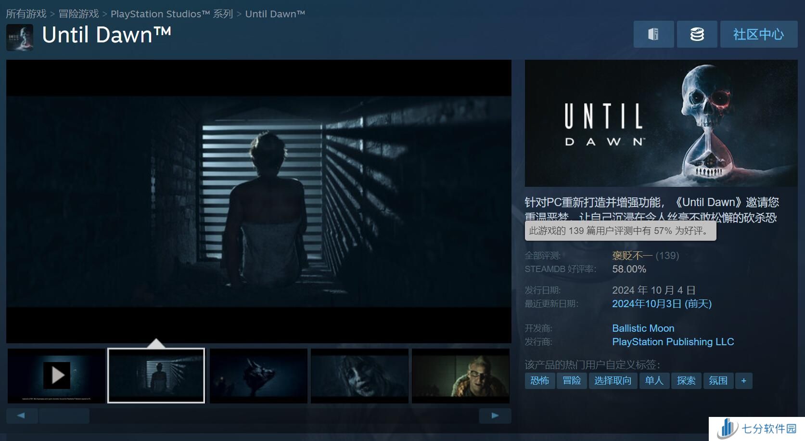Go to 冒险游戏 category breadcrumb
Screen dimensions: 805x441
78,14
